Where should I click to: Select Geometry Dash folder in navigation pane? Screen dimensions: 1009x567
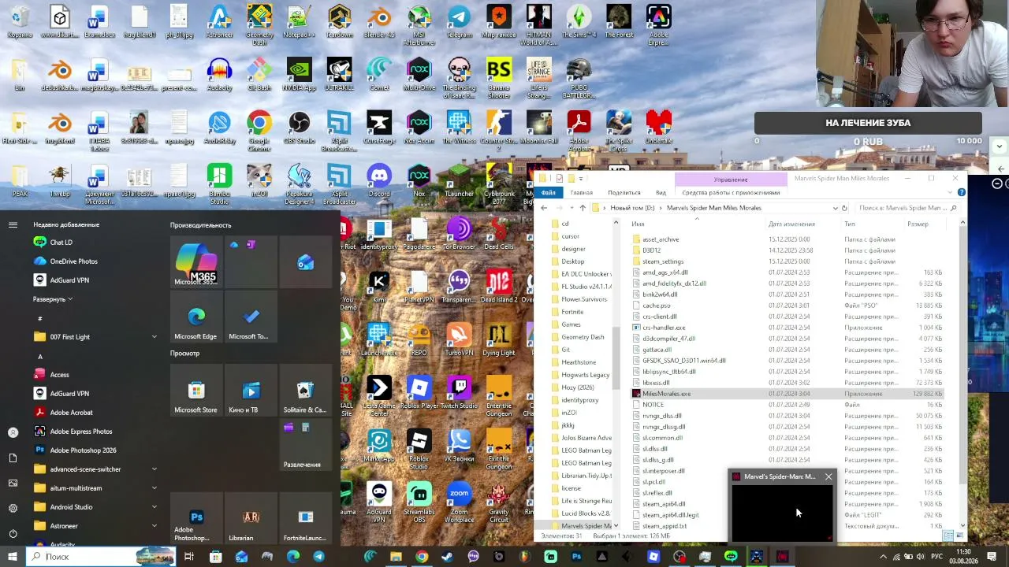click(x=583, y=337)
